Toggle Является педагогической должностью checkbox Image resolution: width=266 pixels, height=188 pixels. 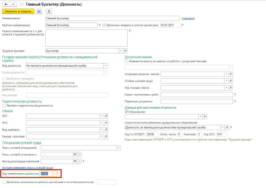4,106
